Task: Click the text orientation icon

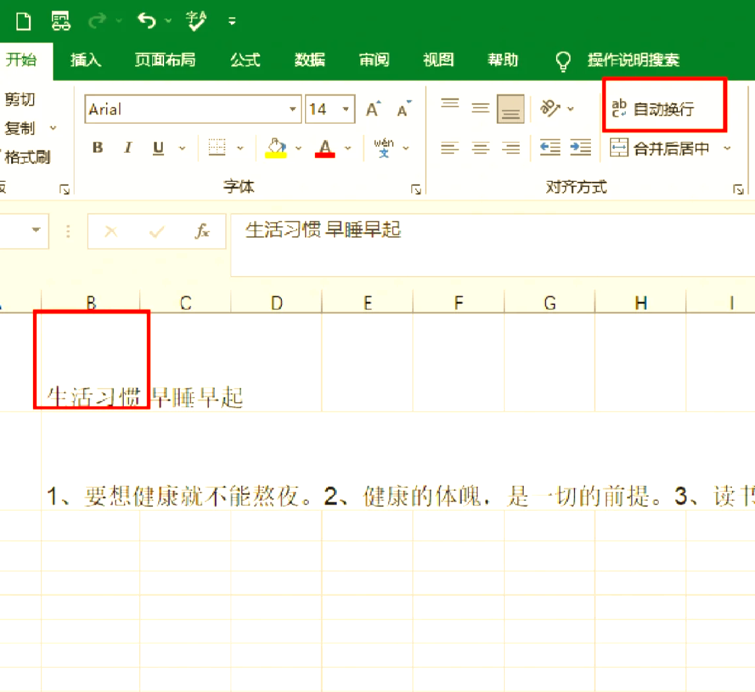Action: [549, 108]
